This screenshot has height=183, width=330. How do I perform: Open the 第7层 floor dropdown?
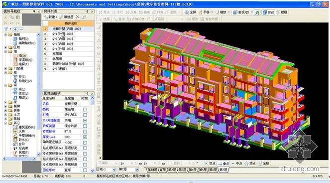pyautogui.click(x=137, y=170)
